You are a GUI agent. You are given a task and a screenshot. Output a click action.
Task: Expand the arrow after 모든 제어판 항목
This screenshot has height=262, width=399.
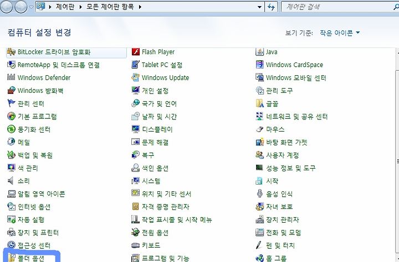[x=140, y=7]
